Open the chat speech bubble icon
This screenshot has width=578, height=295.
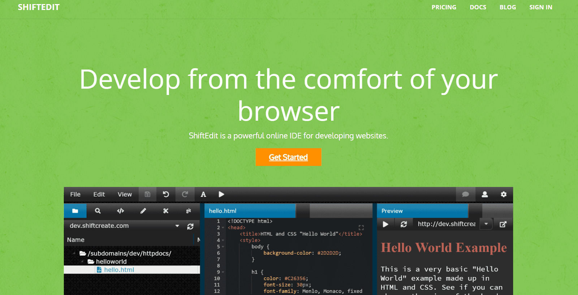(465, 194)
